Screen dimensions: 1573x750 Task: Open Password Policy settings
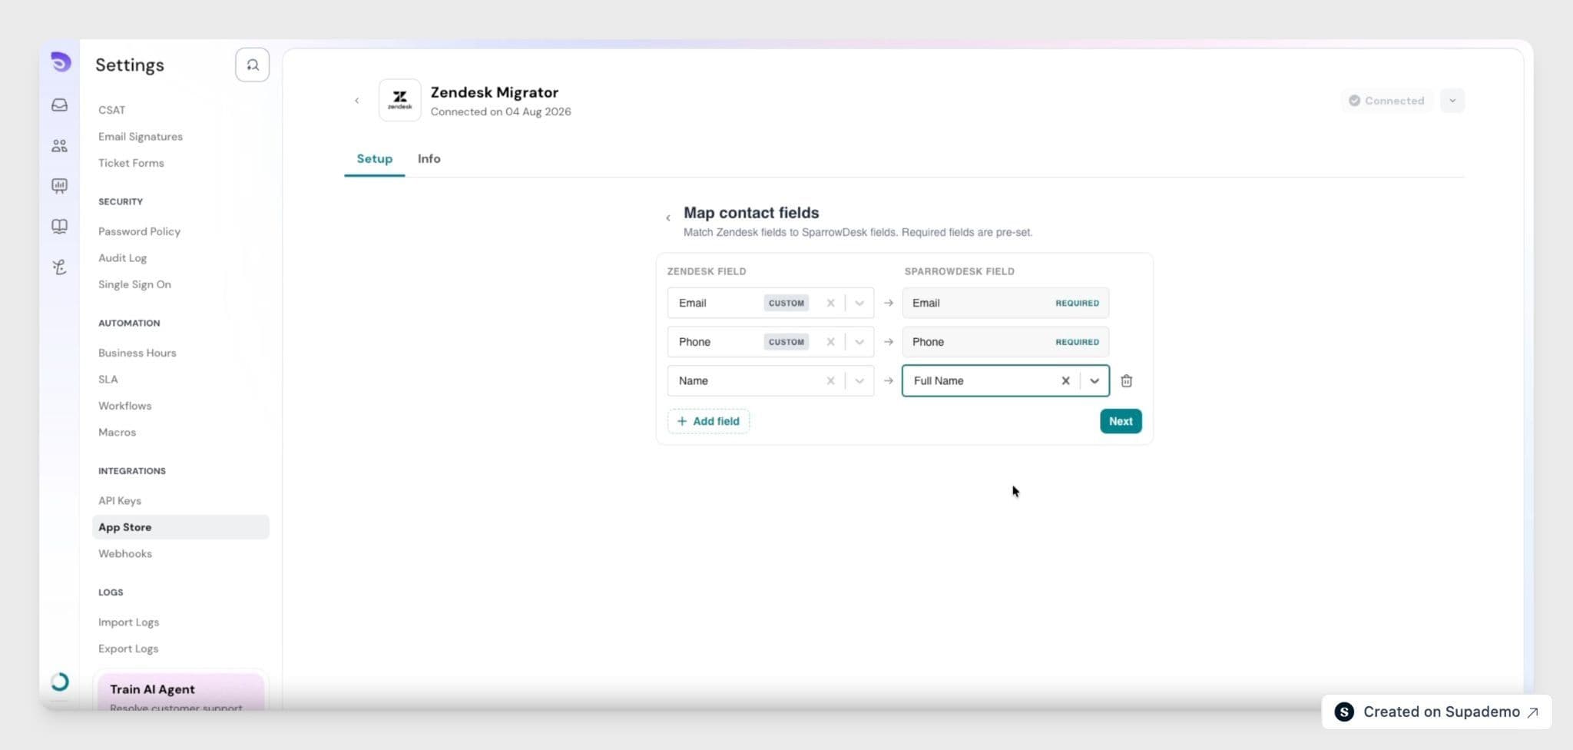pos(140,231)
